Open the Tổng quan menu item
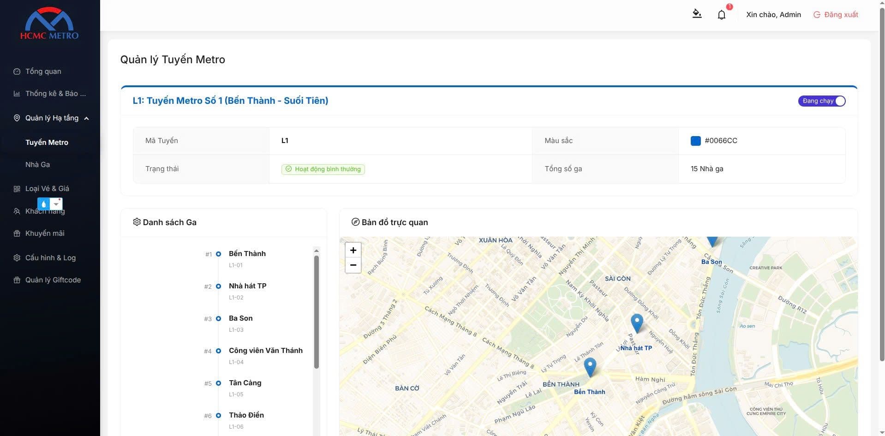 [x=43, y=72]
